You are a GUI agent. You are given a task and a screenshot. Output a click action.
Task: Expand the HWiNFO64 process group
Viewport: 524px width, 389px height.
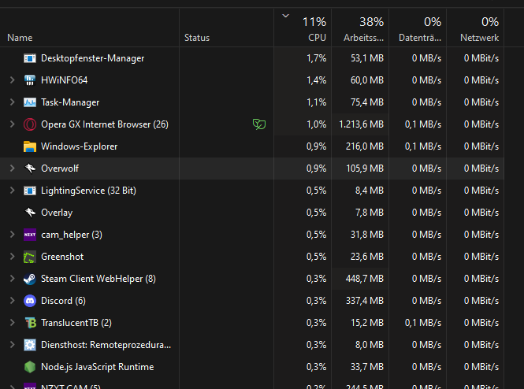click(x=13, y=80)
